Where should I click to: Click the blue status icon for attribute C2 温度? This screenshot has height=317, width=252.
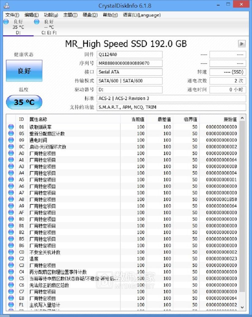11,259
